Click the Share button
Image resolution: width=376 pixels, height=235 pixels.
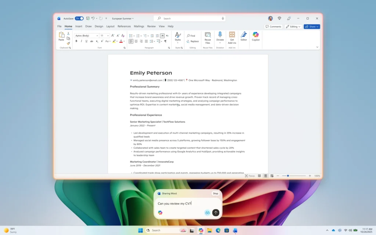pos(311,26)
